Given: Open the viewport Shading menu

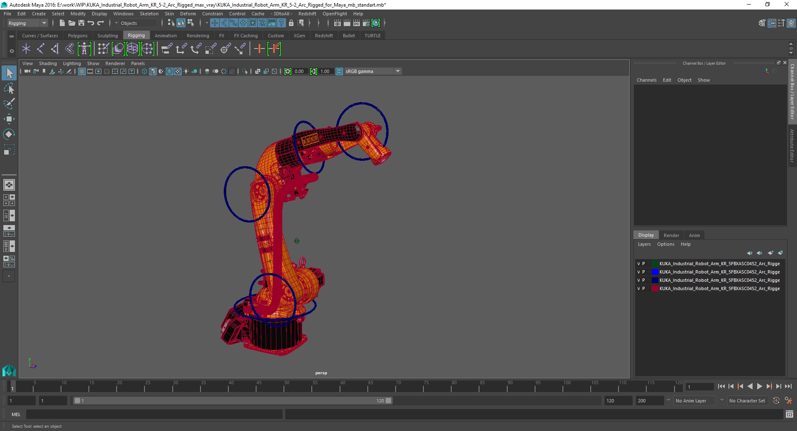Looking at the screenshot, I should click(x=48, y=63).
